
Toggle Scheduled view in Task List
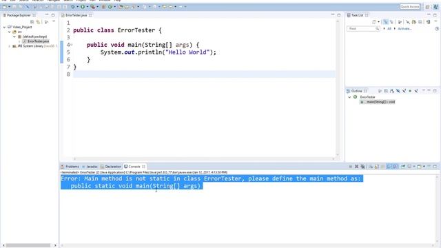coord(391,22)
